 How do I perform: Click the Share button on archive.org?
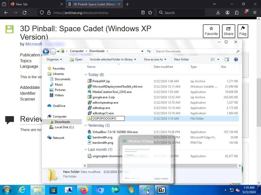pyautogui.click(x=229, y=31)
